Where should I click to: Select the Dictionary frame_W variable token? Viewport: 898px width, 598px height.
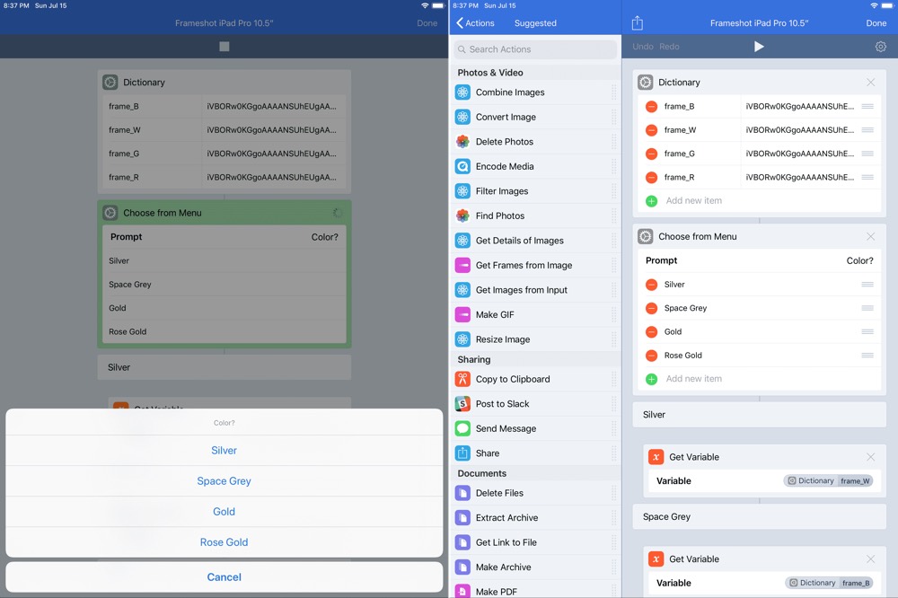tap(828, 481)
